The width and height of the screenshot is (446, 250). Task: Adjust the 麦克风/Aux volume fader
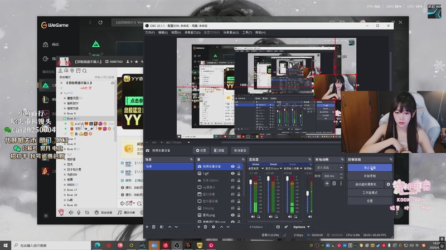click(x=268, y=178)
